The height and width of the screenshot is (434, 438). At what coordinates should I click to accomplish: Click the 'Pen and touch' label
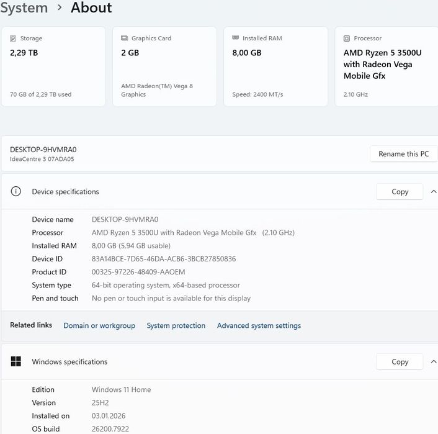55,299
